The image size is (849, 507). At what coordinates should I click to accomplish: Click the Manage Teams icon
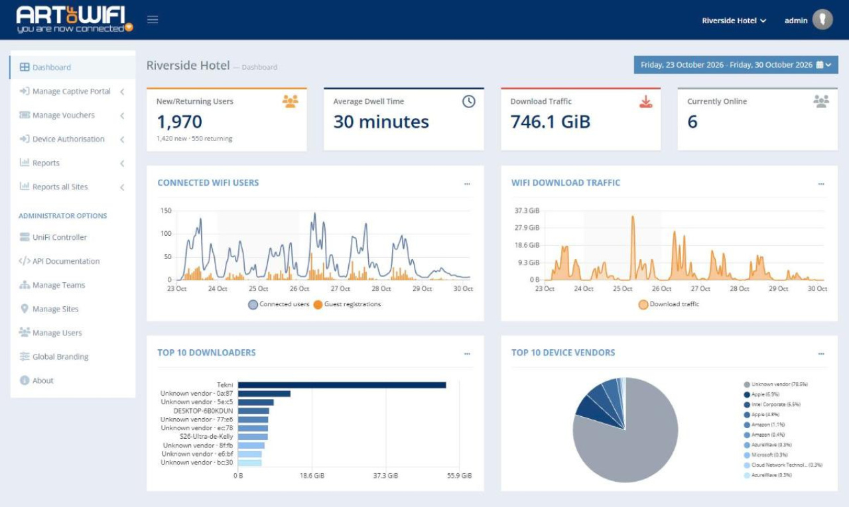25,285
